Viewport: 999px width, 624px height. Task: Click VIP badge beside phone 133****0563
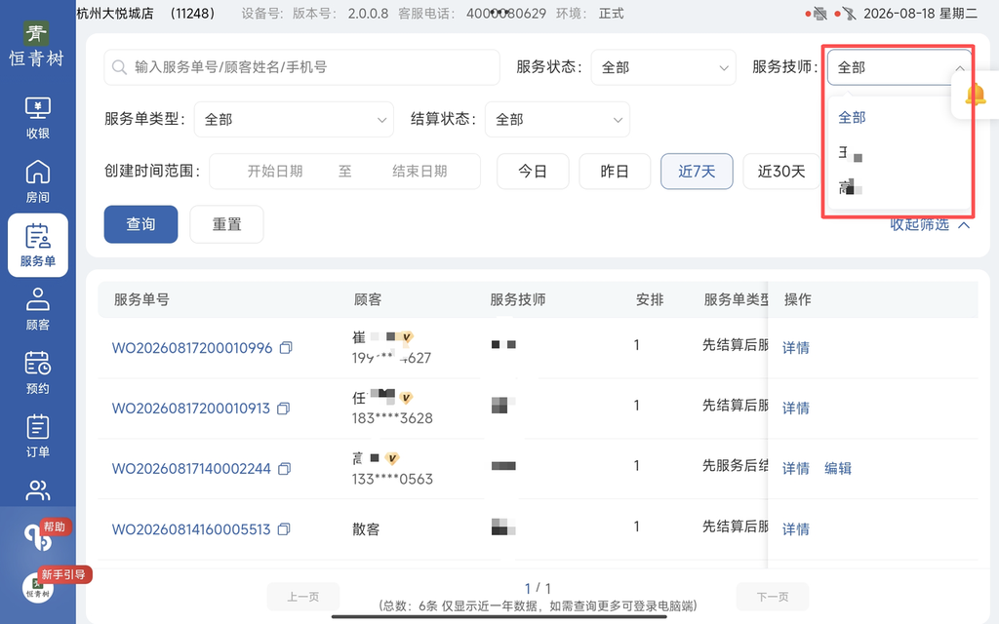(x=392, y=458)
